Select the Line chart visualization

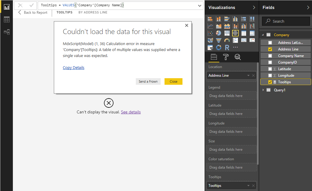click(x=210, y=26)
